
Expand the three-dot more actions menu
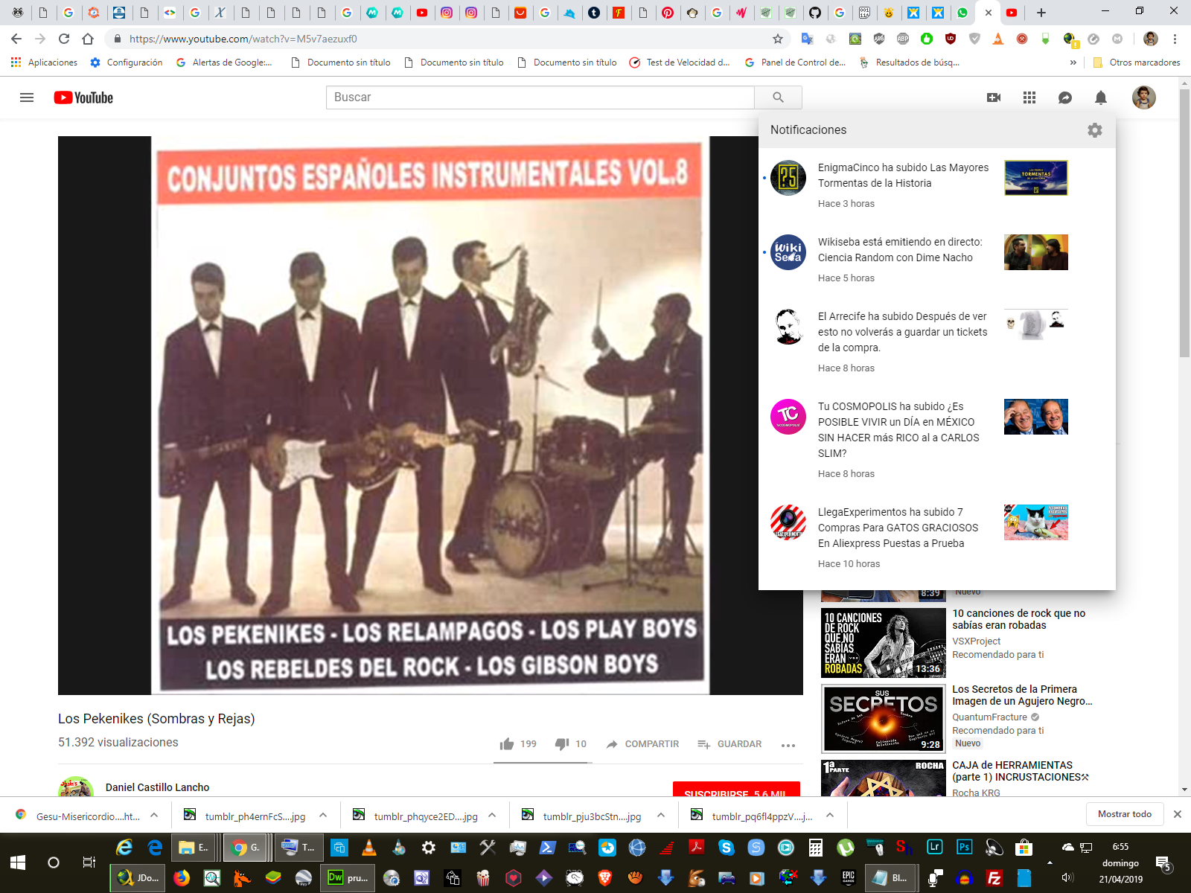(788, 745)
